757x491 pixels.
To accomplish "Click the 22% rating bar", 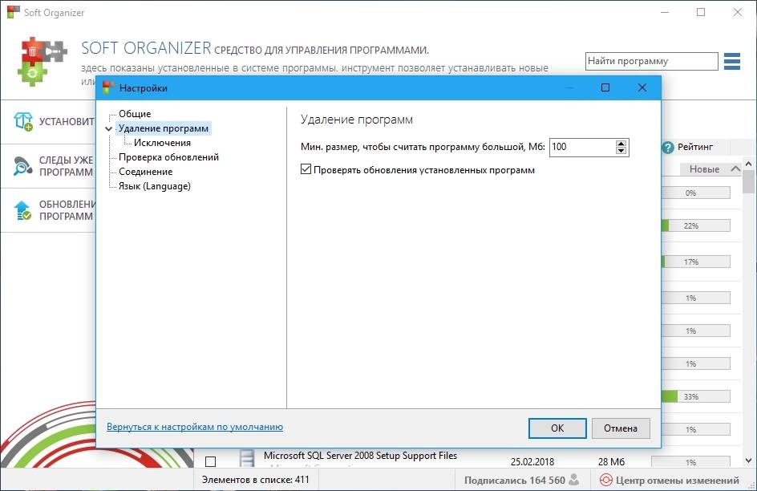I will coord(696,225).
